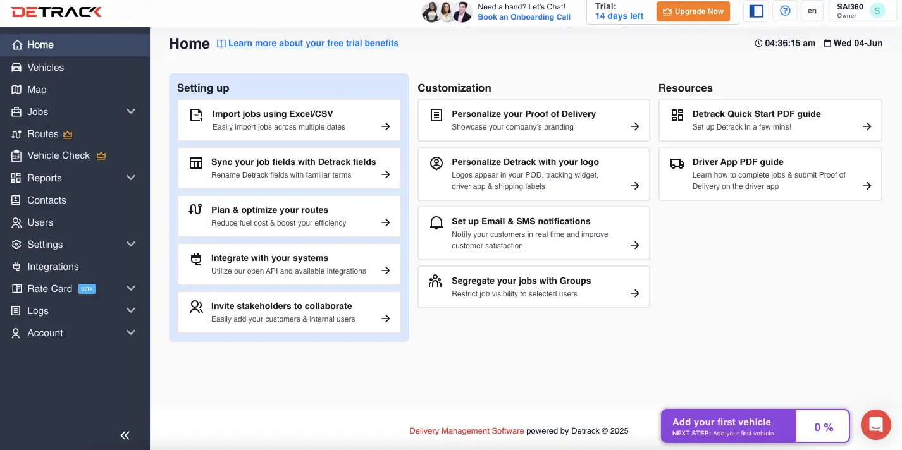Click the Quick Start guide QR icon
Viewport: 902px width, 450px height.
[x=677, y=115]
